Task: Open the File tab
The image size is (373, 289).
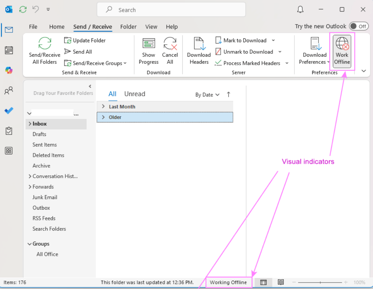Action: point(33,26)
